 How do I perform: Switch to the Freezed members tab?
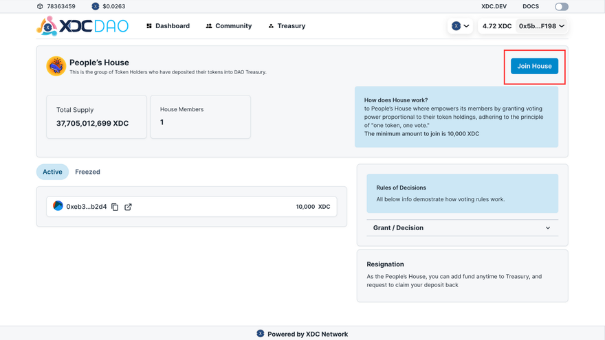tap(87, 172)
